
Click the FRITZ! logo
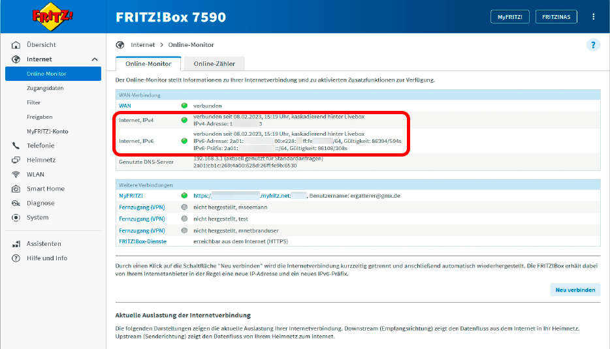click(54, 16)
